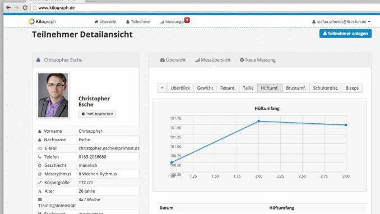Open the Übersicht navigation link
The image size is (380, 214).
(105, 22)
